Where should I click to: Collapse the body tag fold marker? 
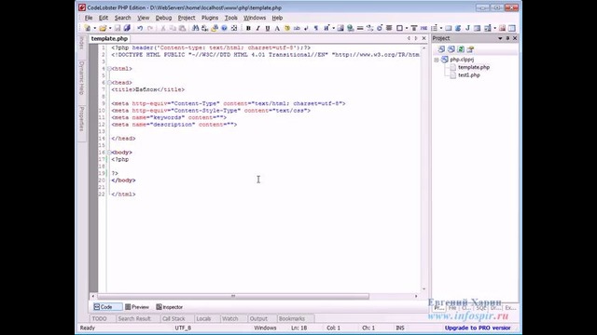109,153
